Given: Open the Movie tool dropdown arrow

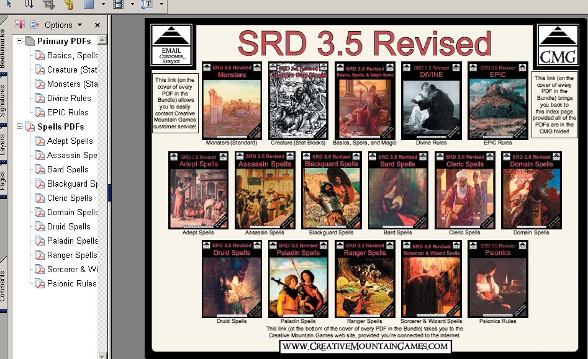Looking at the screenshot, I should [x=132, y=4].
